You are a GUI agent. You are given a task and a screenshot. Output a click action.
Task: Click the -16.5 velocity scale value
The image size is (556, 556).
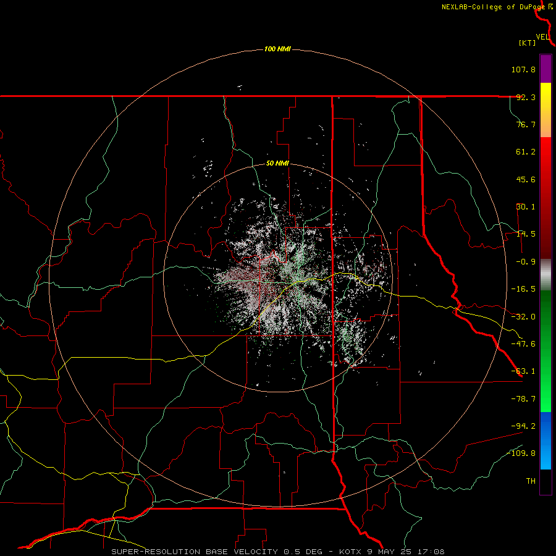tap(523, 289)
